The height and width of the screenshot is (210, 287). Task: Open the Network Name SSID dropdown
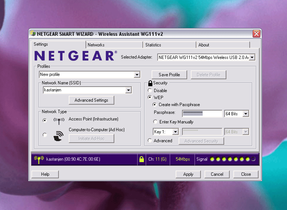point(128,90)
